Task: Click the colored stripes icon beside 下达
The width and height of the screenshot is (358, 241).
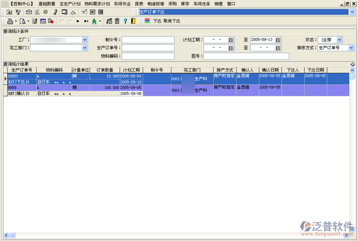Action: [x=147, y=21]
